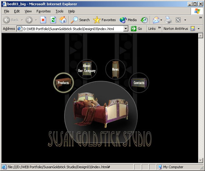
Task: Open Back button history dropdown arrow
Action: pyautogui.click(x=22, y=20)
